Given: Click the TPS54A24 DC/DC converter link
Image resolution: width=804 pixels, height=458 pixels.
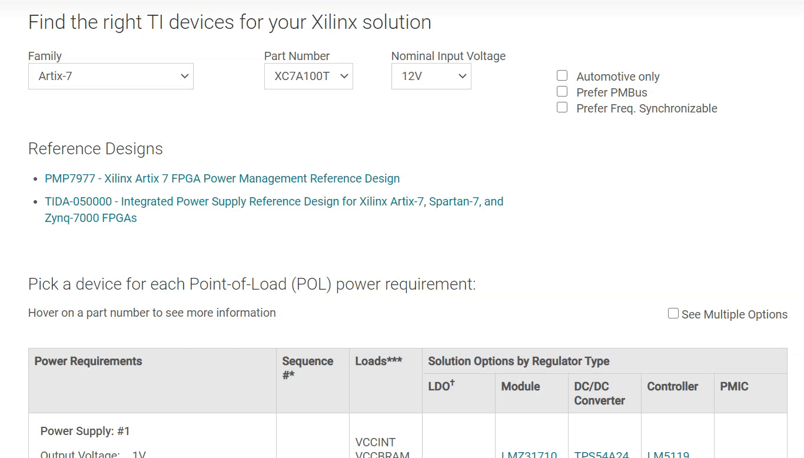Looking at the screenshot, I should point(602,455).
